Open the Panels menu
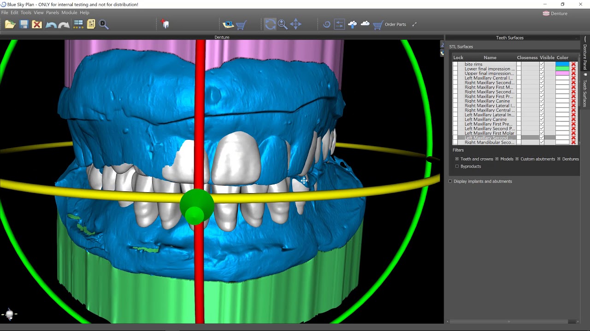This screenshot has height=331, width=590. 53,12
